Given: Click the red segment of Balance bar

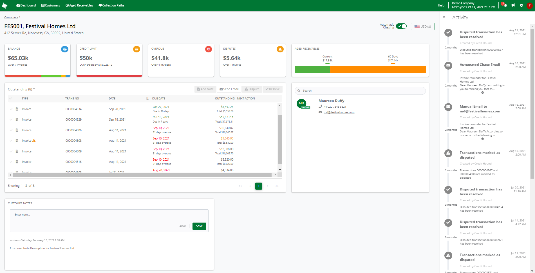Looking at the screenshot, I should pos(23,76).
